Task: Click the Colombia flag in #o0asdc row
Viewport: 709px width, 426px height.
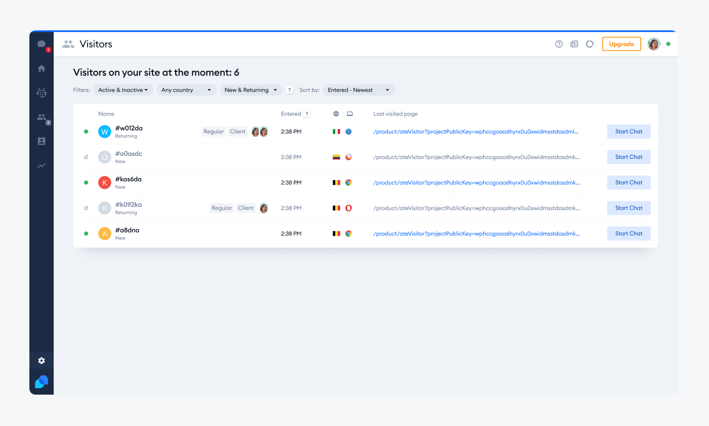Action: pos(336,157)
